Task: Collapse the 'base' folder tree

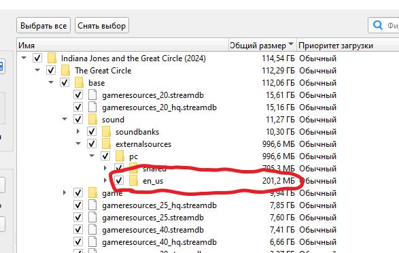Action: [51, 82]
